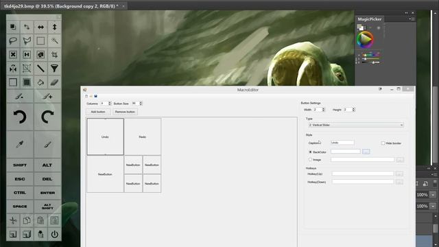Click the free transform box icon
This screenshot has width=439, height=247.
(27, 69)
